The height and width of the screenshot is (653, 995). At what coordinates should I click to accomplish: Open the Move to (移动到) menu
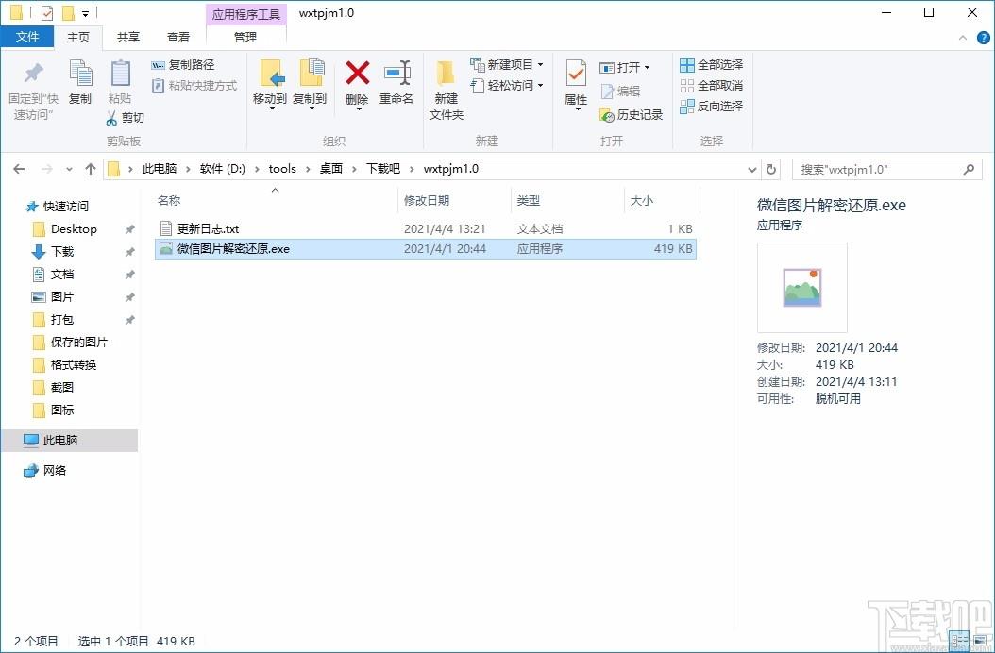click(x=270, y=84)
